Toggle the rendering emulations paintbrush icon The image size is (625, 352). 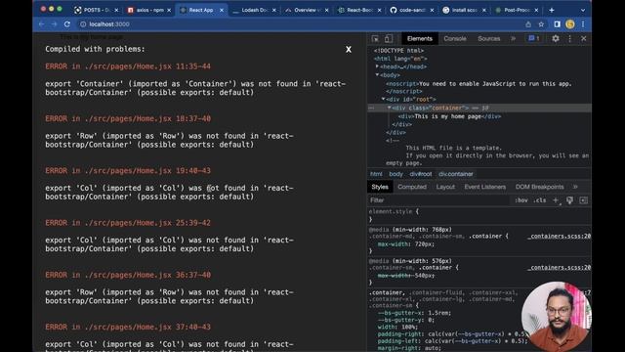[569, 200]
